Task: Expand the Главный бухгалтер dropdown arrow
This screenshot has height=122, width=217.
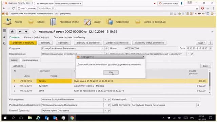Action: (105, 110)
